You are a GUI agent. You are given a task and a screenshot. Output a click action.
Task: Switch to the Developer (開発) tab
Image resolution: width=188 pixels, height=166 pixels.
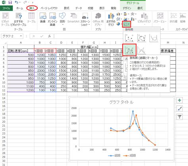tap(113, 8)
